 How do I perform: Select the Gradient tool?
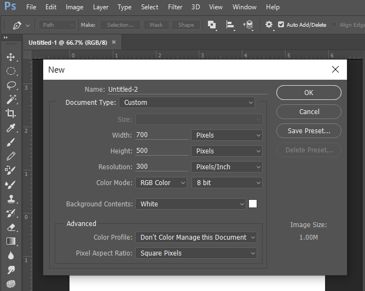pos(11,241)
